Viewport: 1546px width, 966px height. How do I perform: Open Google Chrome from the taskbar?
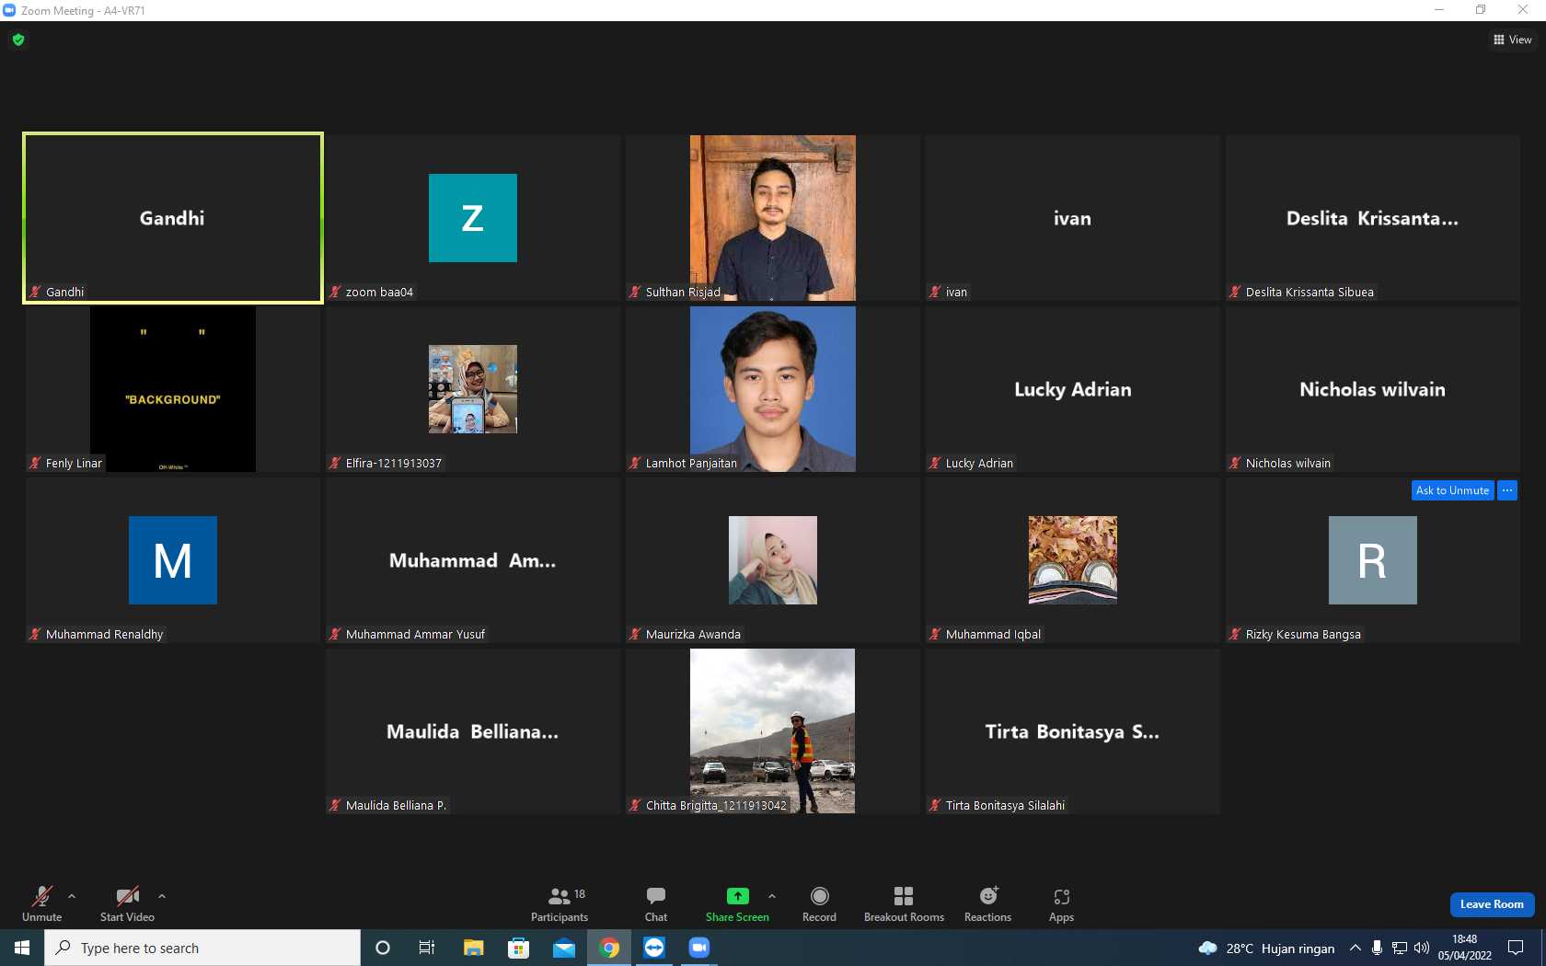point(609,948)
